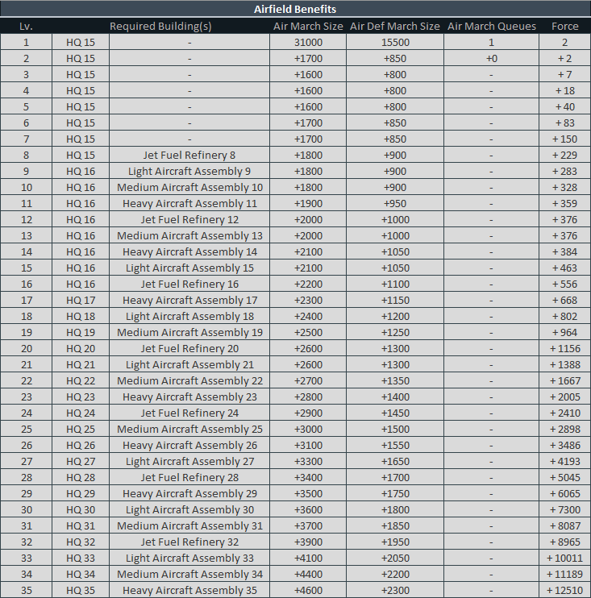591x598 pixels.
Task: Click the + 10011 force cell
Action: [x=564, y=558]
